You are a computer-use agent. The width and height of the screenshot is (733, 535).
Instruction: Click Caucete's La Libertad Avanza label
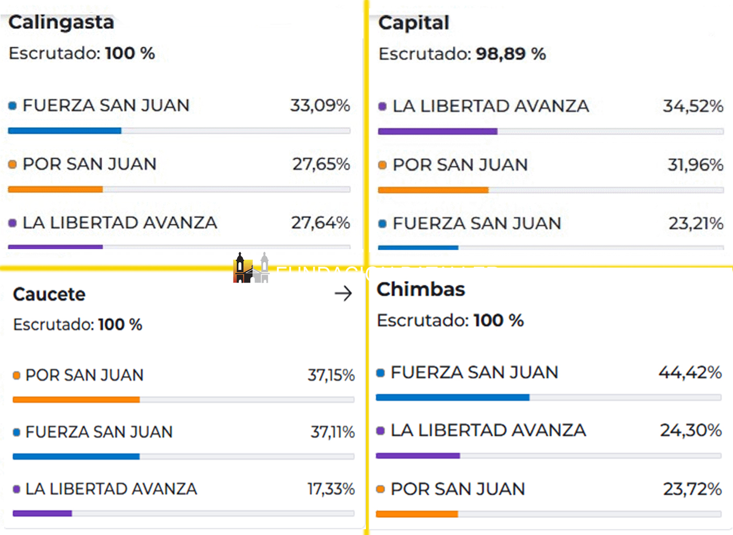[x=111, y=489]
